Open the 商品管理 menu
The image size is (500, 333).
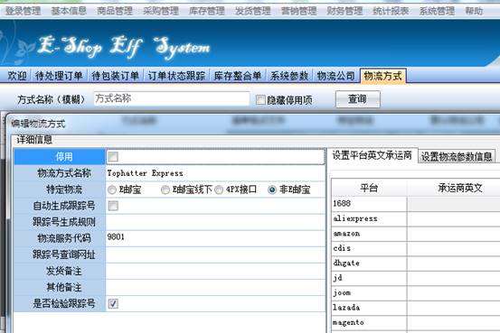115,11
